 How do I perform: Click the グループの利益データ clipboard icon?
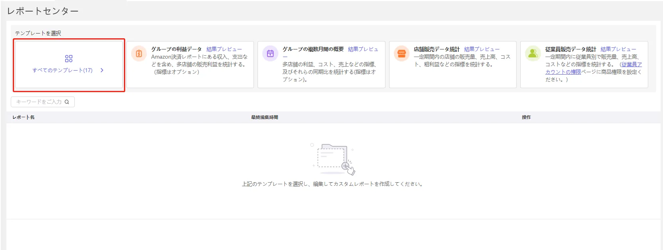coord(139,53)
